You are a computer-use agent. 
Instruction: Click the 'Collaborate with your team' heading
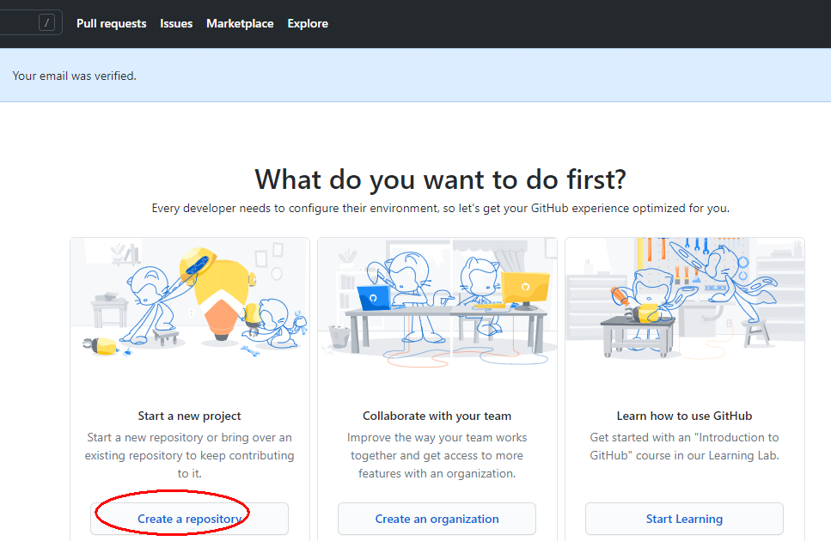(437, 416)
